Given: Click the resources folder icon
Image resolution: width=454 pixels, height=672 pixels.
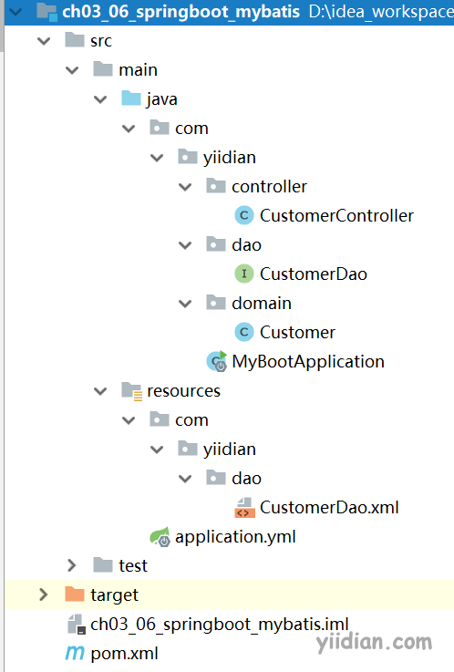Looking at the screenshot, I should point(131,391).
